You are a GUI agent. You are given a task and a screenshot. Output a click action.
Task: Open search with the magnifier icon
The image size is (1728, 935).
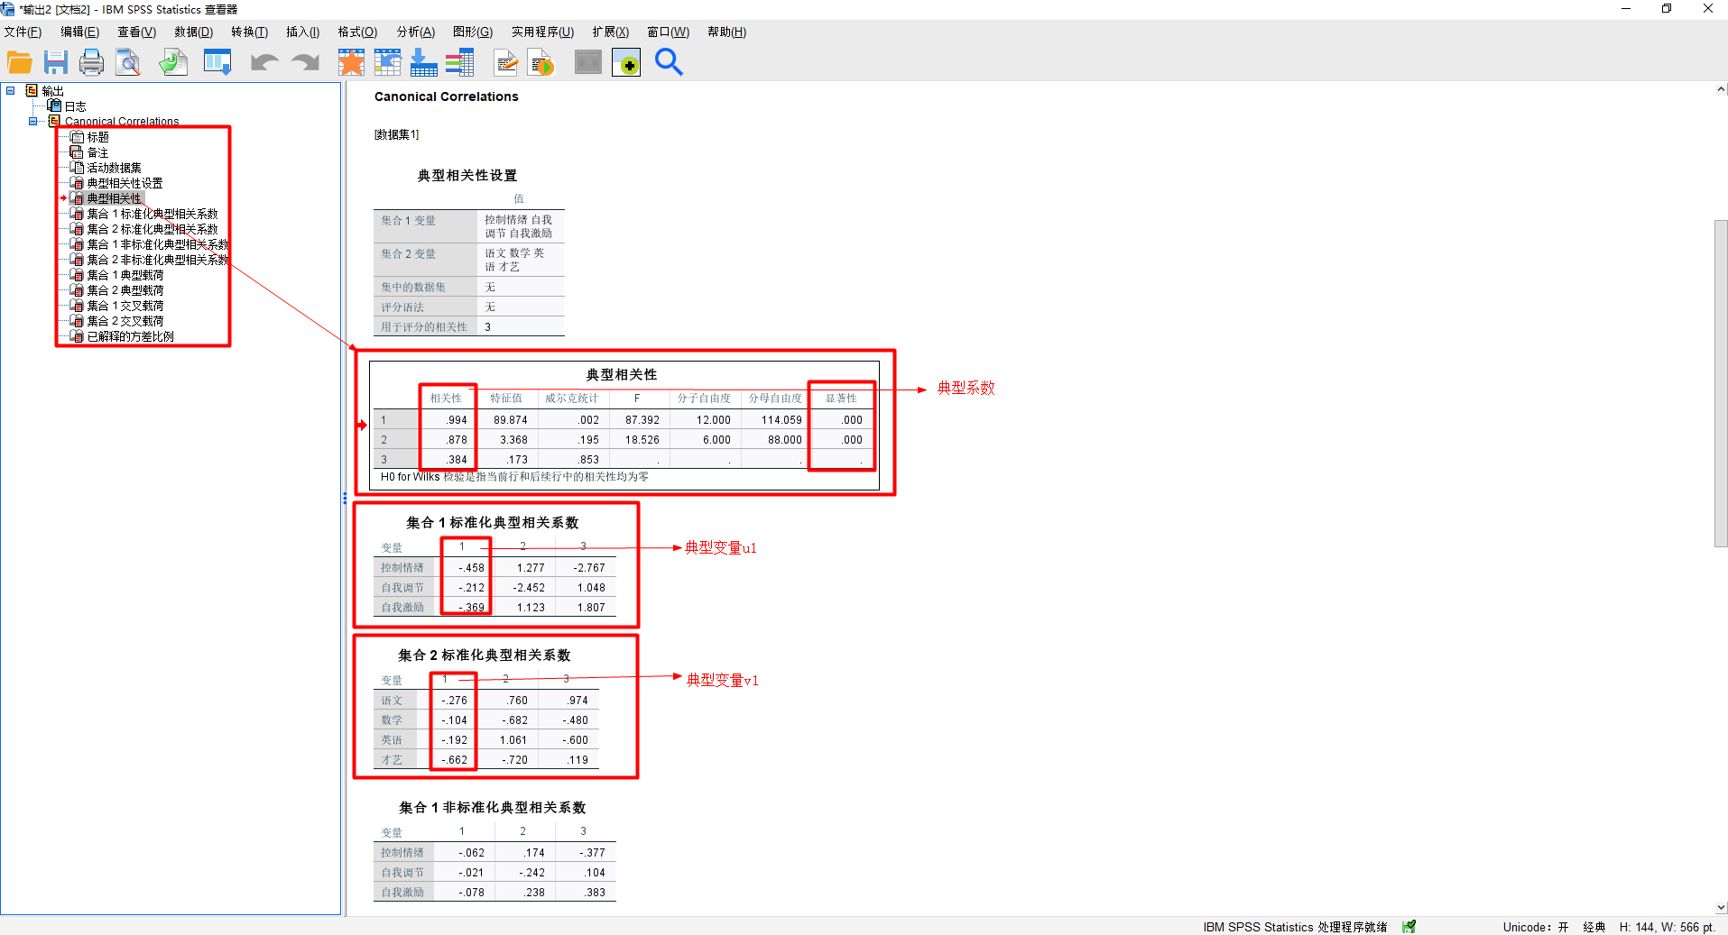(669, 62)
